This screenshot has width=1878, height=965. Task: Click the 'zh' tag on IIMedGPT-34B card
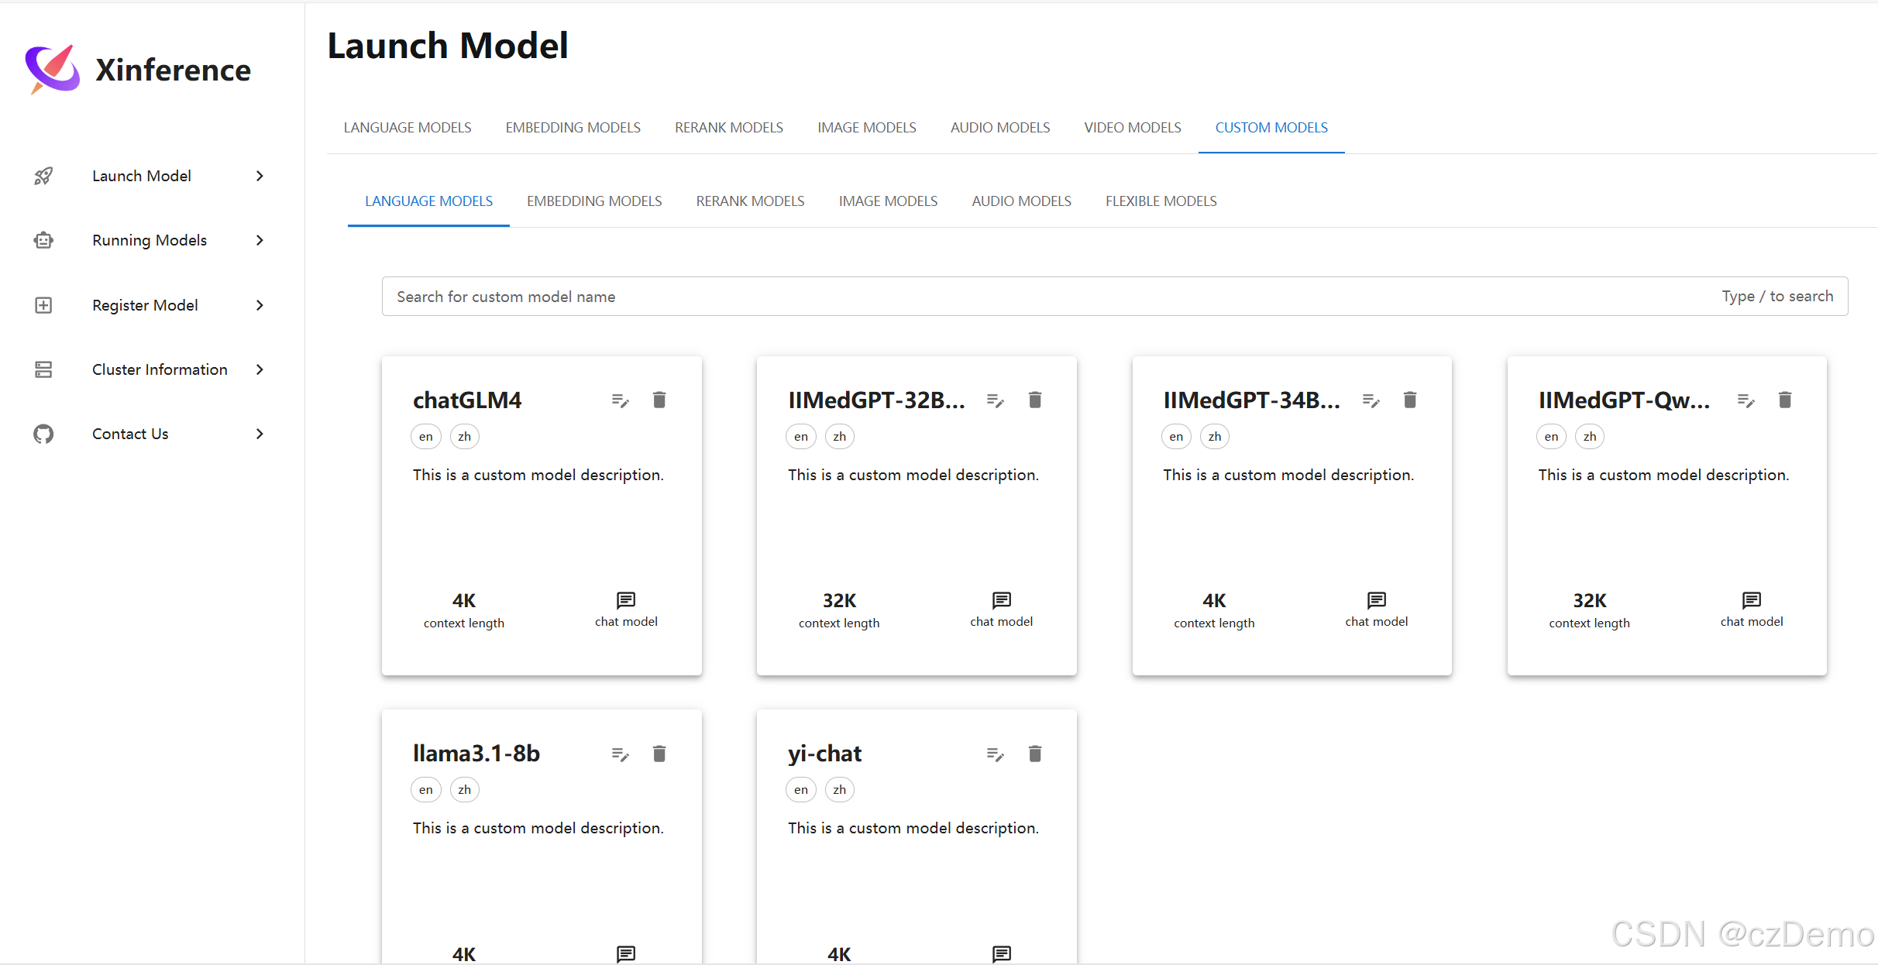coord(1215,437)
